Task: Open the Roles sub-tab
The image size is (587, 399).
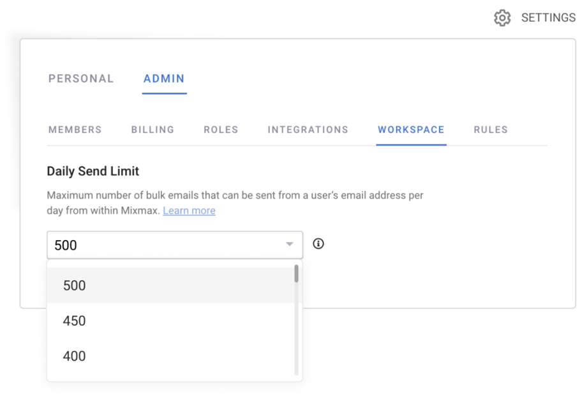Action: click(221, 130)
